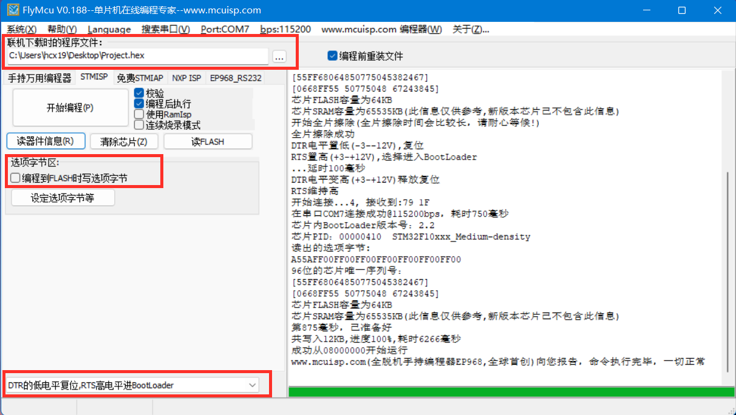Switch to the NXP ISP tab
Screen dimensions: 736x415
pos(186,78)
